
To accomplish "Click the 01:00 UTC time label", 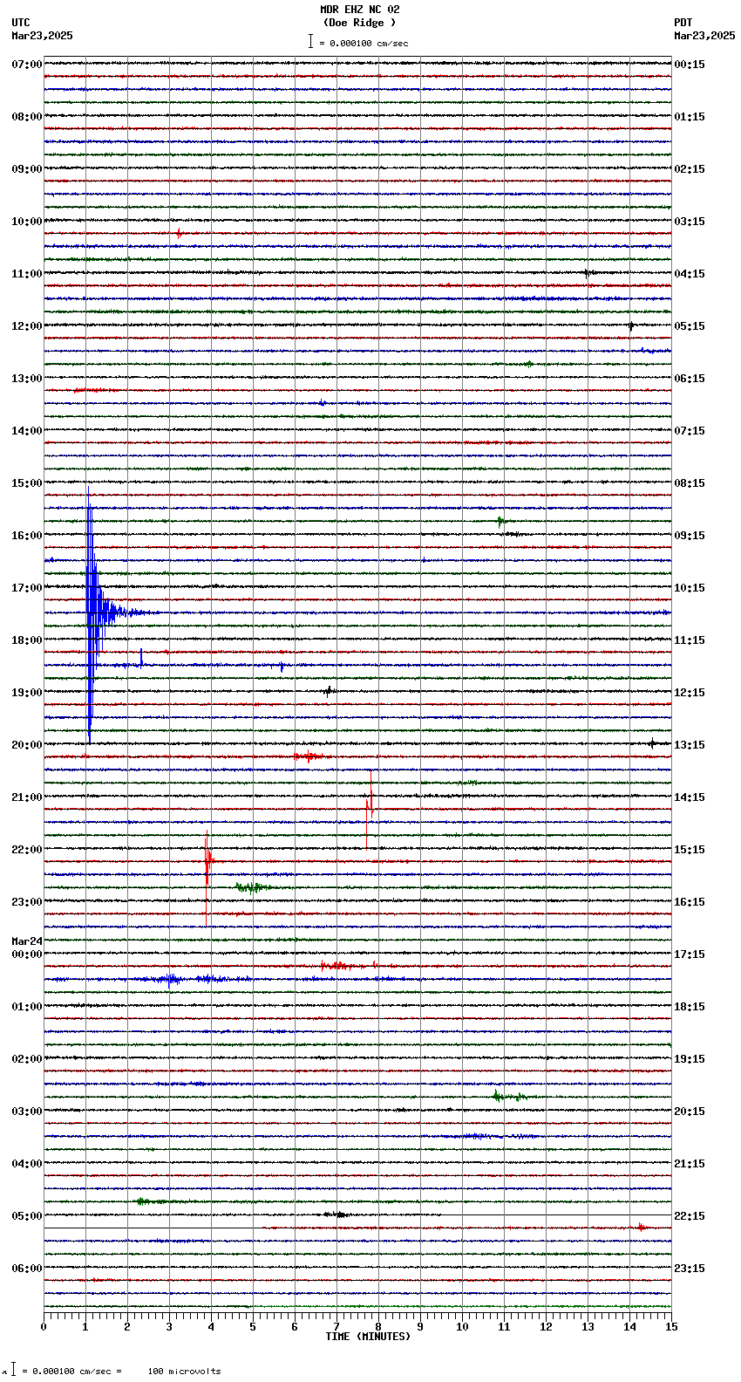I will point(27,1007).
